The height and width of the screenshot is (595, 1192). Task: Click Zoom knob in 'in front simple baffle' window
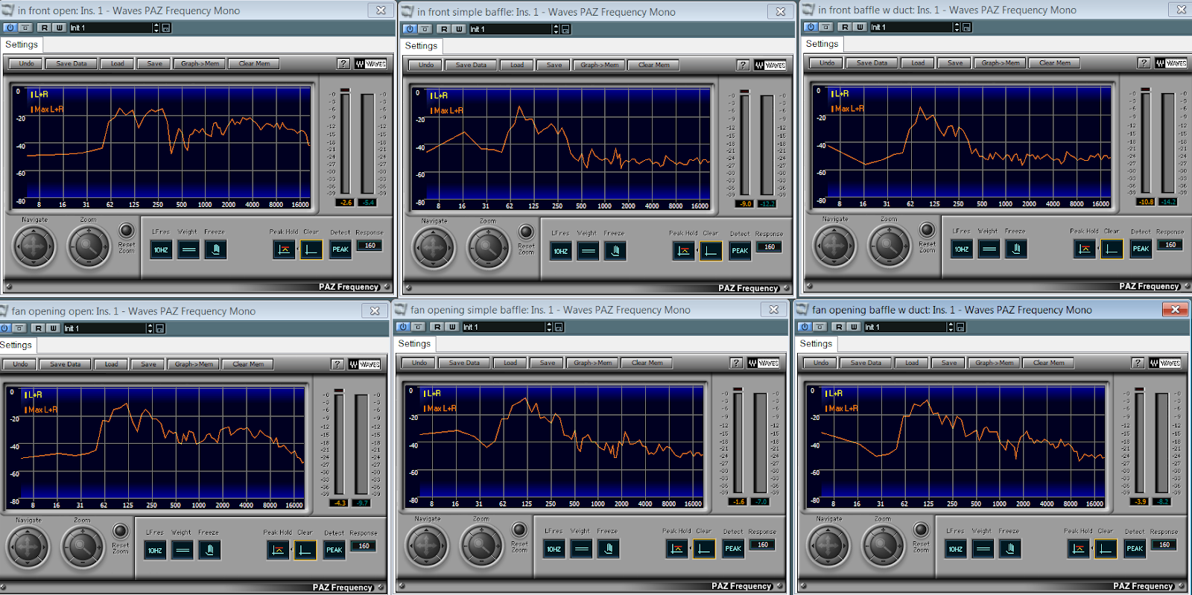pyautogui.click(x=488, y=248)
